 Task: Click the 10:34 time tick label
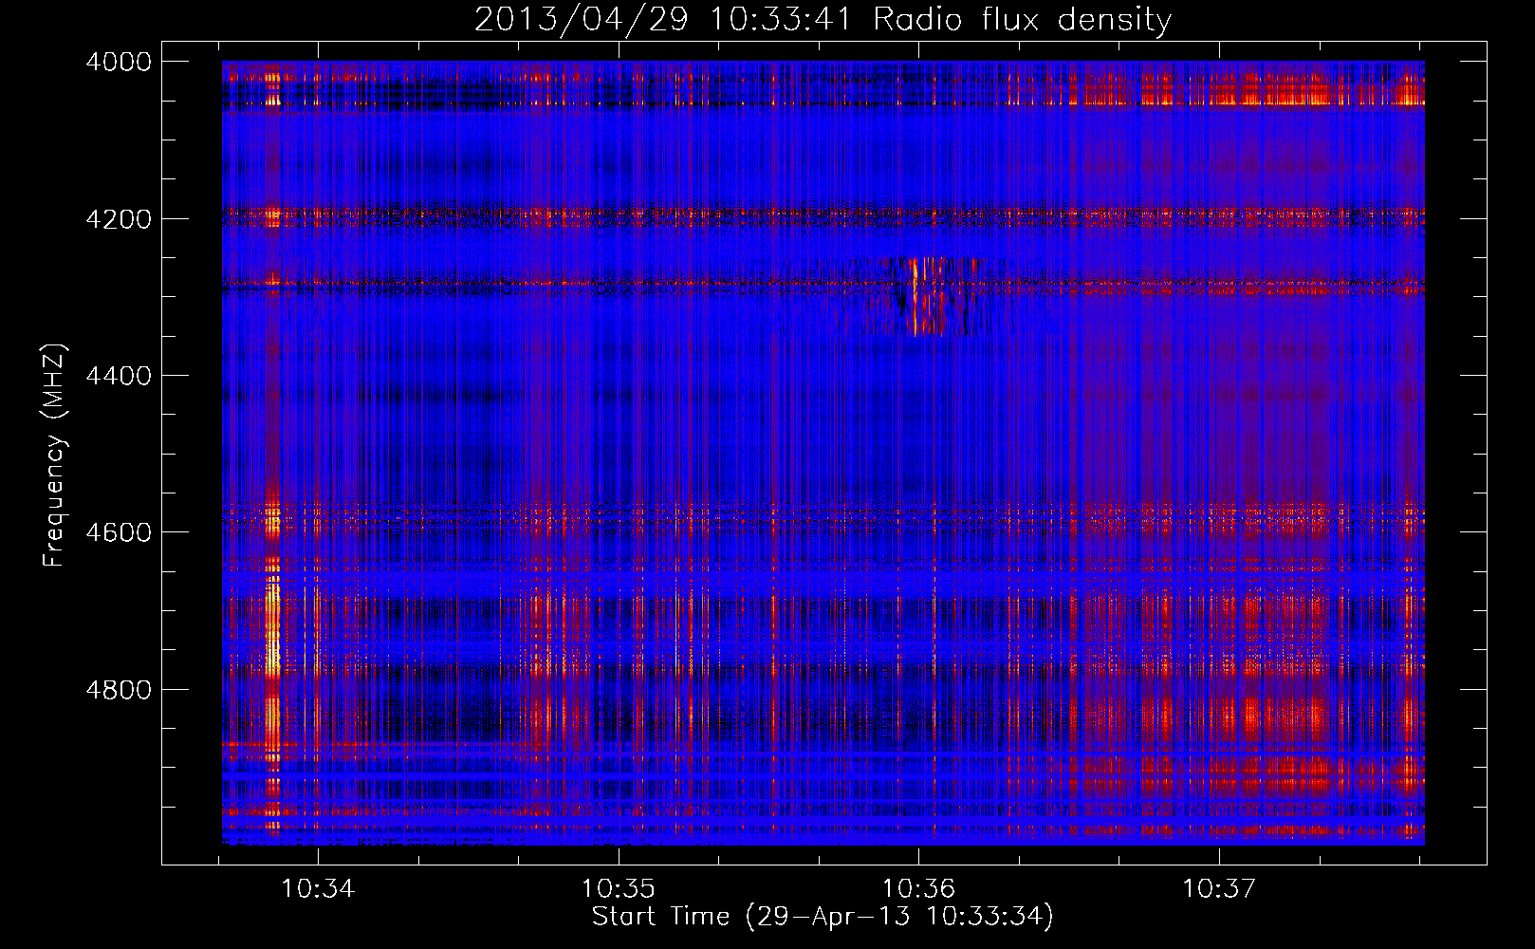click(x=318, y=888)
